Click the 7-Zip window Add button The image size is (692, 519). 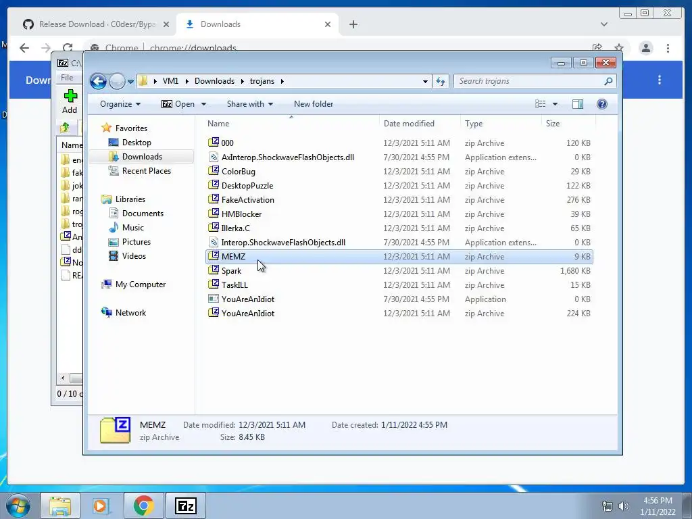click(70, 102)
